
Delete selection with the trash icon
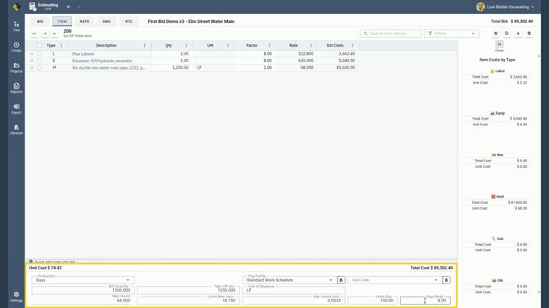click(529, 34)
